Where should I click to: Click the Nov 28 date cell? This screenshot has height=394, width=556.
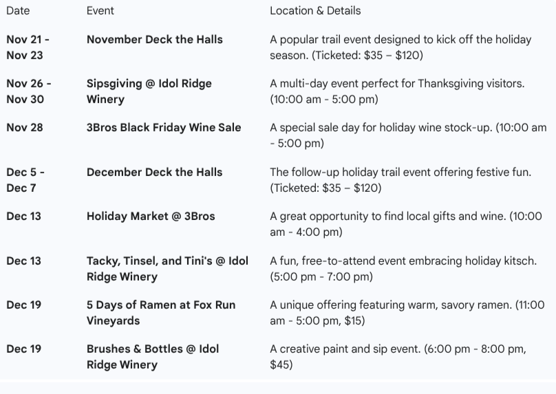(24, 127)
